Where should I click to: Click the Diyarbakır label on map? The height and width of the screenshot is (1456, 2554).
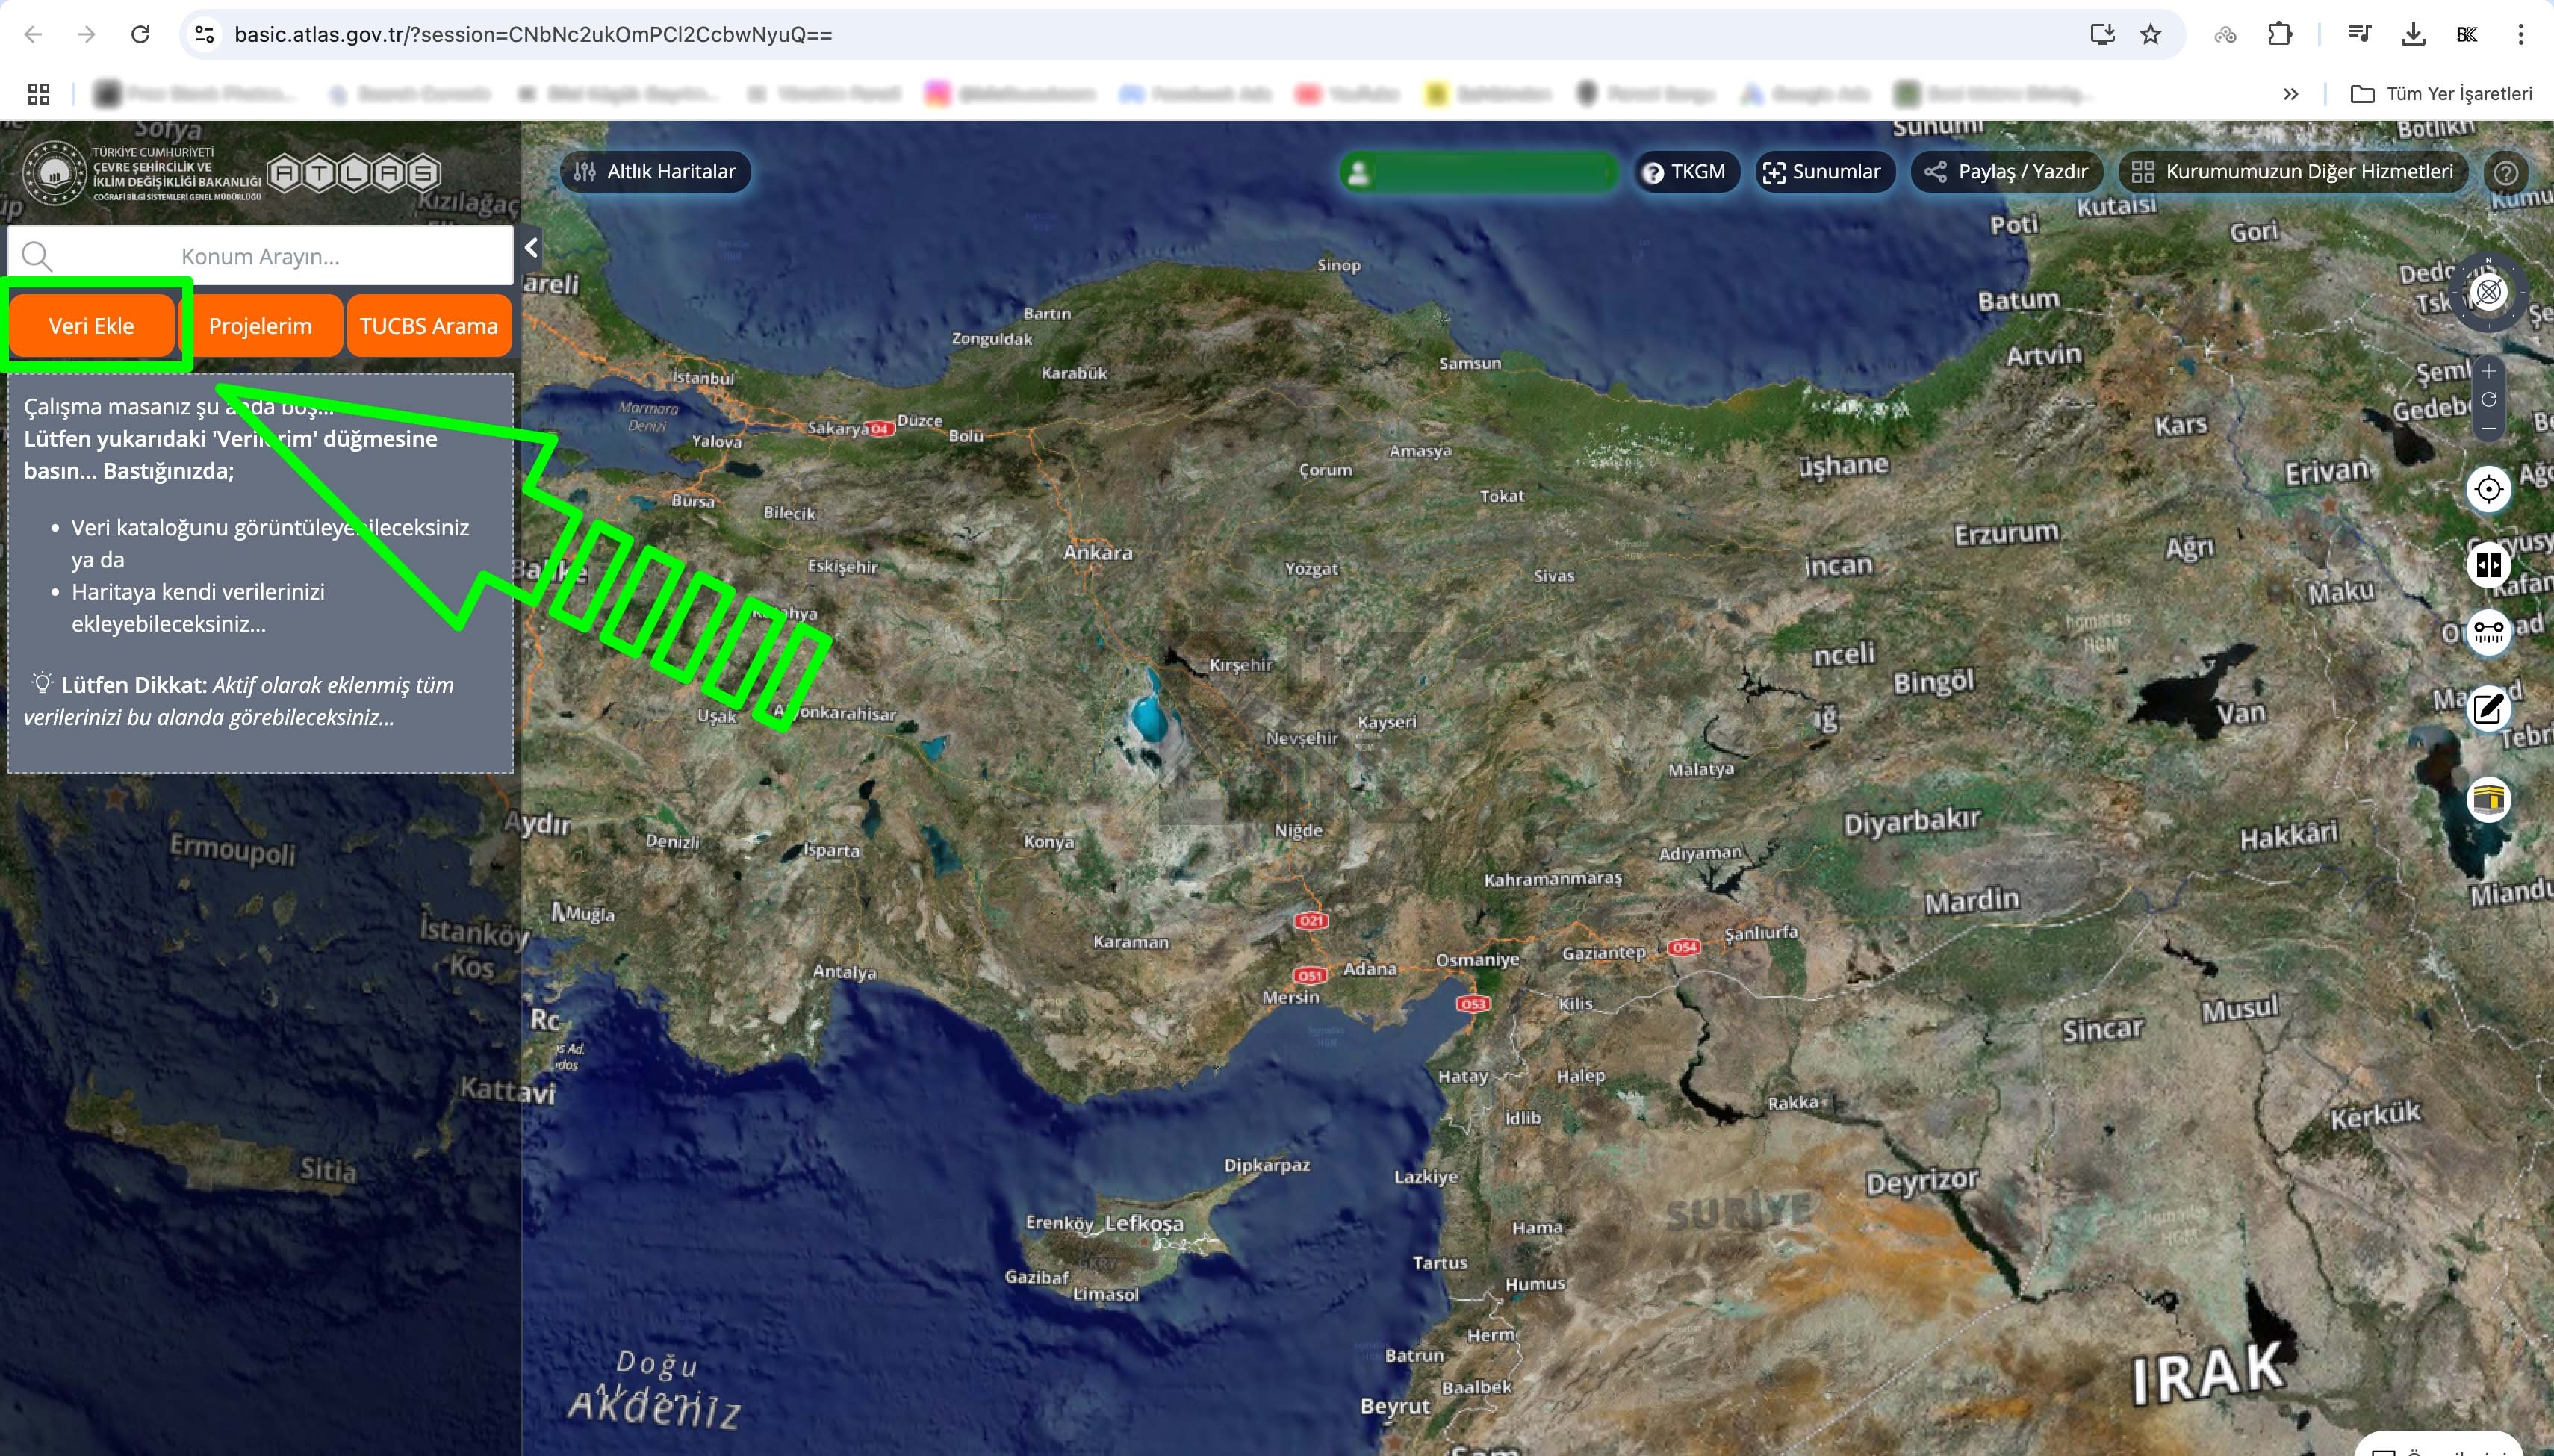[1912, 823]
